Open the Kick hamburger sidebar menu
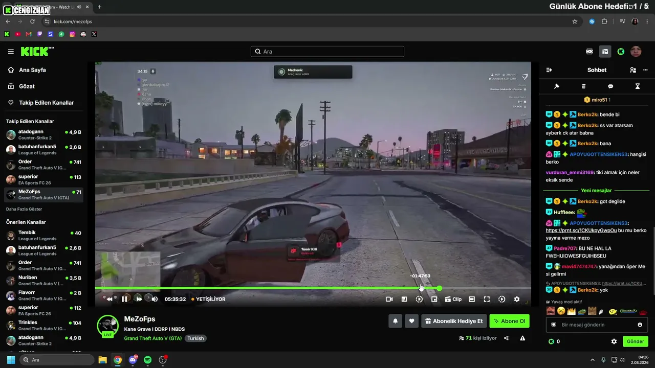 tap(11, 52)
